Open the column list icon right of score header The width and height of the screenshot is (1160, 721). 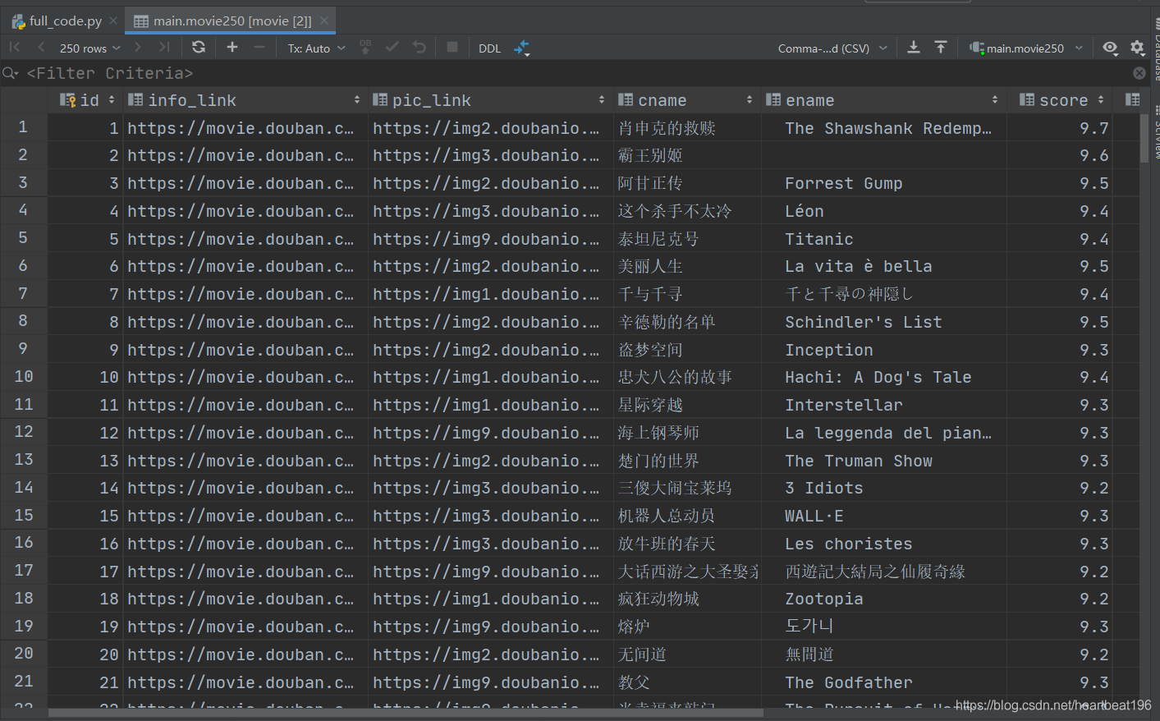point(1133,99)
